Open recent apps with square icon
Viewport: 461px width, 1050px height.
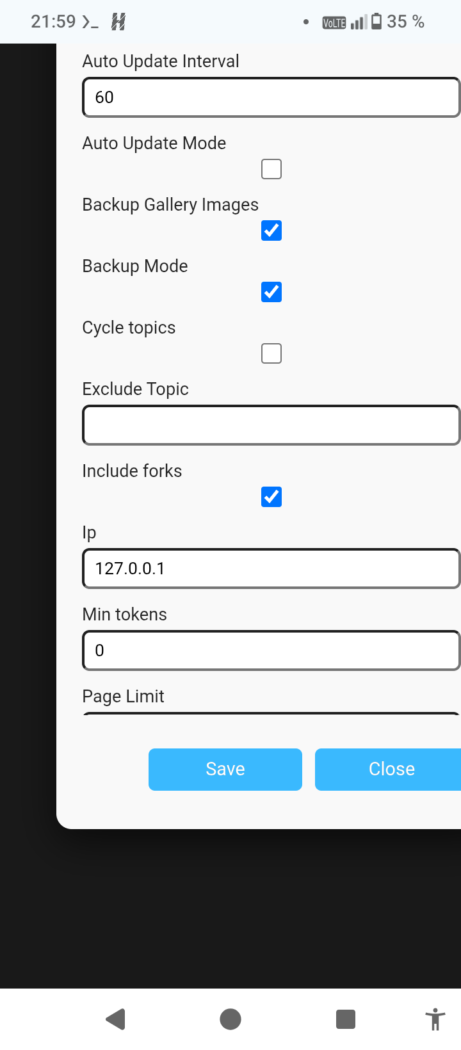coord(346,1019)
